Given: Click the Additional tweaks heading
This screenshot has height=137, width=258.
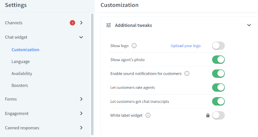Looking at the screenshot, I should point(134,25).
